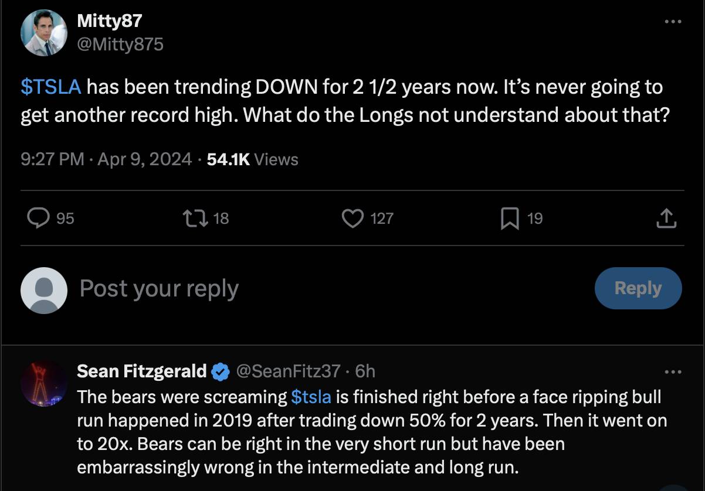Click Mitty87's profile avatar
The image size is (705, 491).
click(x=44, y=33)
